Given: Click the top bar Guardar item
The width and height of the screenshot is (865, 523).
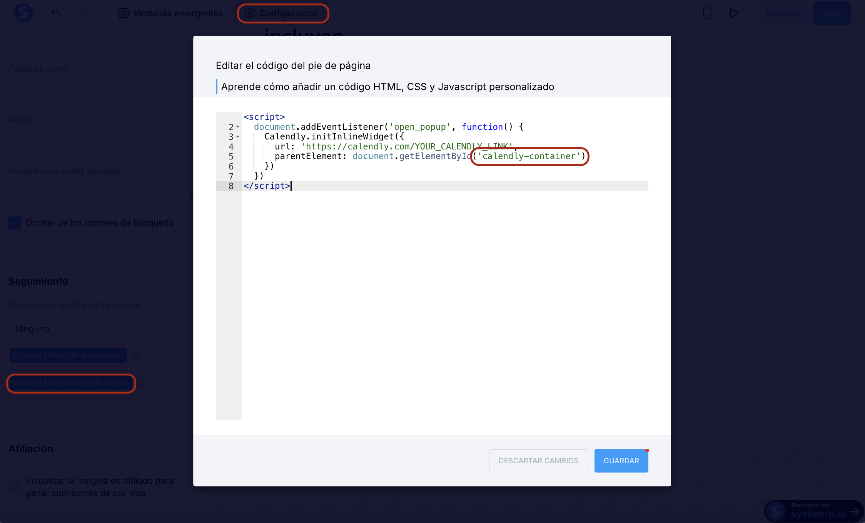Looking at the screenshot, I should pos(782,13).
